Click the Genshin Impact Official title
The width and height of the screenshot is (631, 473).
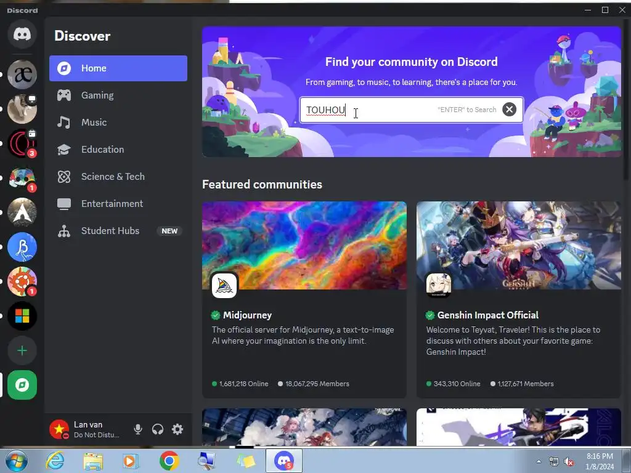click(488, 315)
